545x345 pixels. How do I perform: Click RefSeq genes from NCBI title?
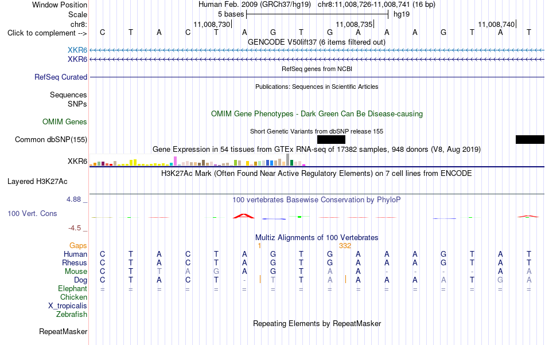317,69
